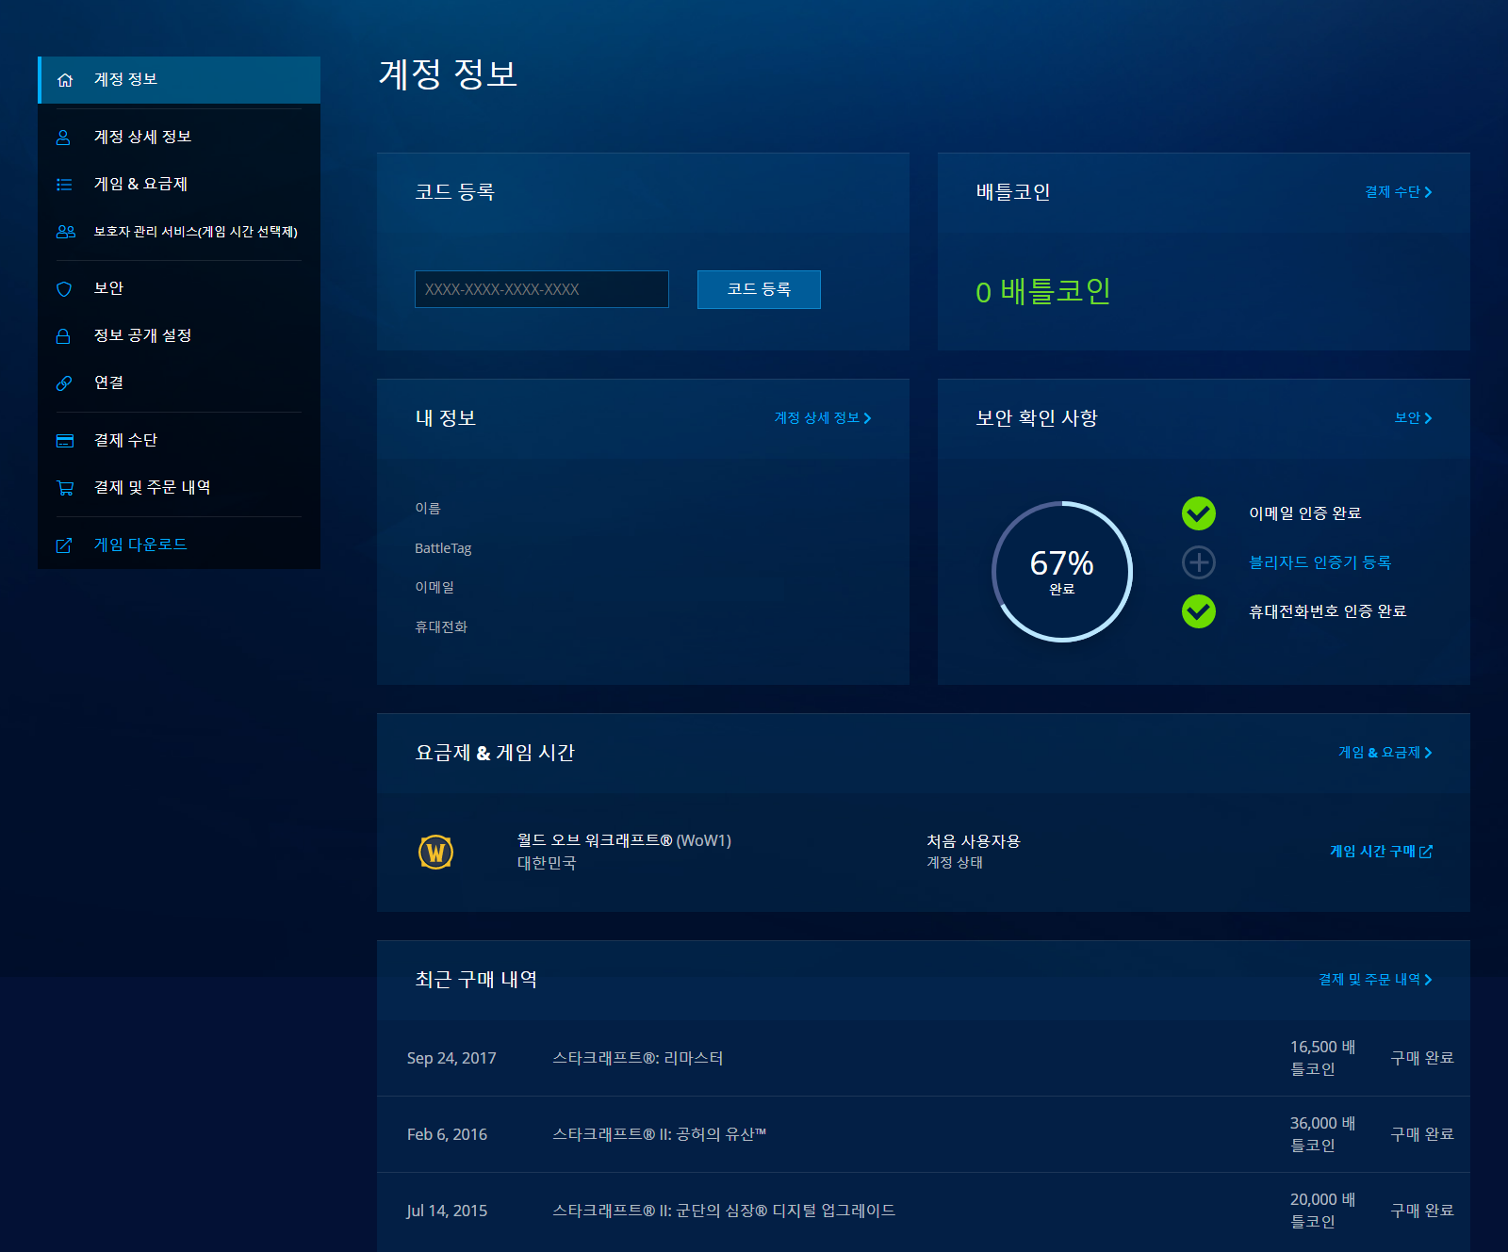This screenshot has height=1252, width=1508.
Task: Open 게임 & 요금제 sidebar entry
Action: point(179,185)
